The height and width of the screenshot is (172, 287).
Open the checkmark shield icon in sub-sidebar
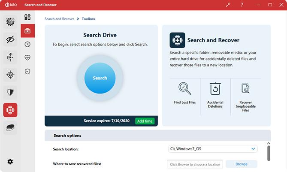[27, 71]
